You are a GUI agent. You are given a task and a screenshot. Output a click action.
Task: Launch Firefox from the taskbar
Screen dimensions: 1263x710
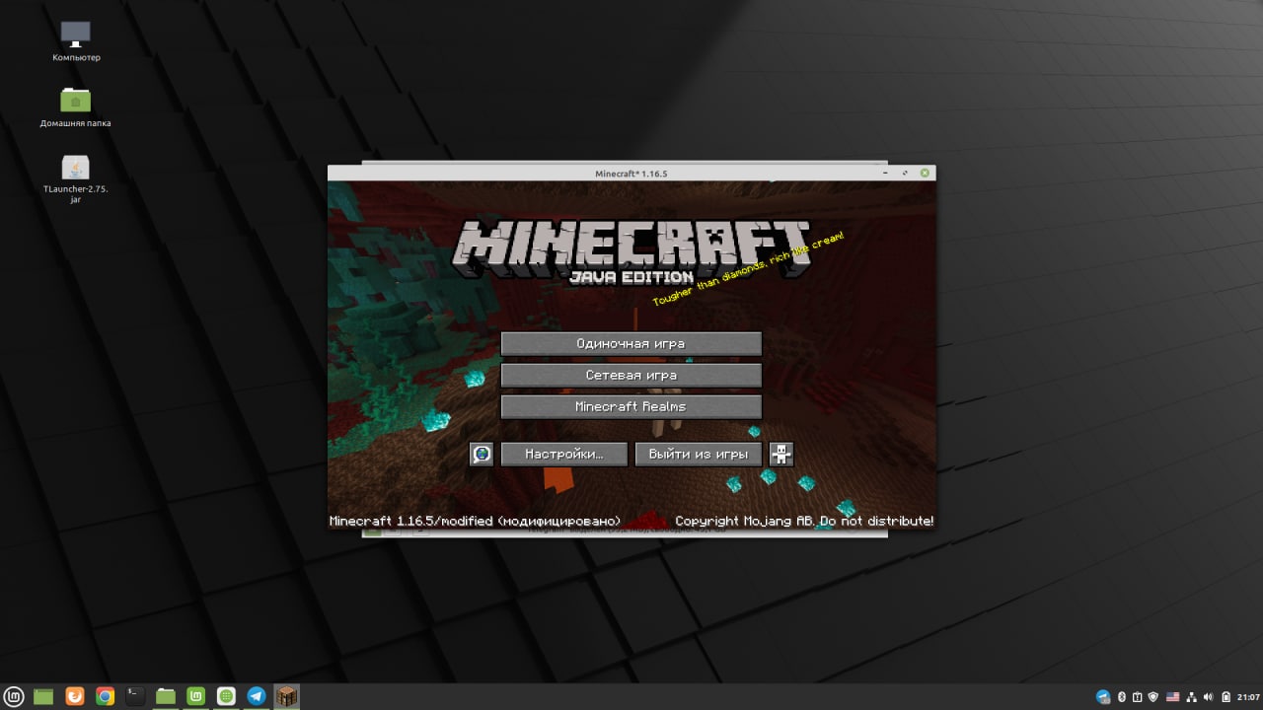[x=75, y=696]
